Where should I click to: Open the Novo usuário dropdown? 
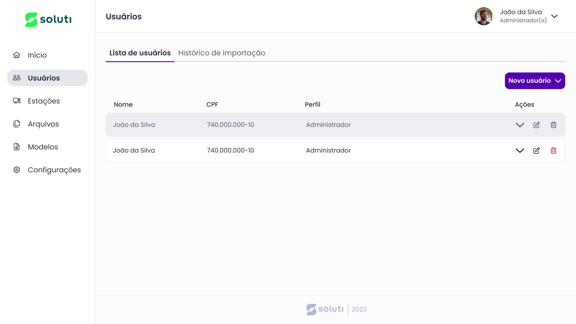535,81
